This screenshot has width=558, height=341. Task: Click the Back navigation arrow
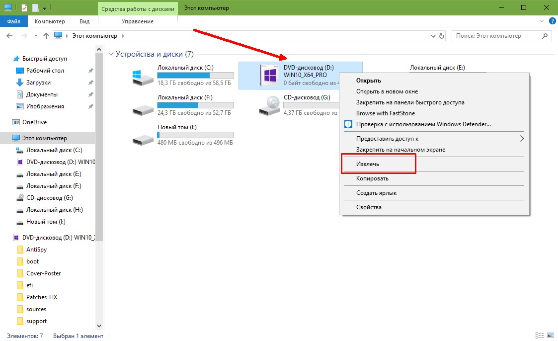(9, 36)
